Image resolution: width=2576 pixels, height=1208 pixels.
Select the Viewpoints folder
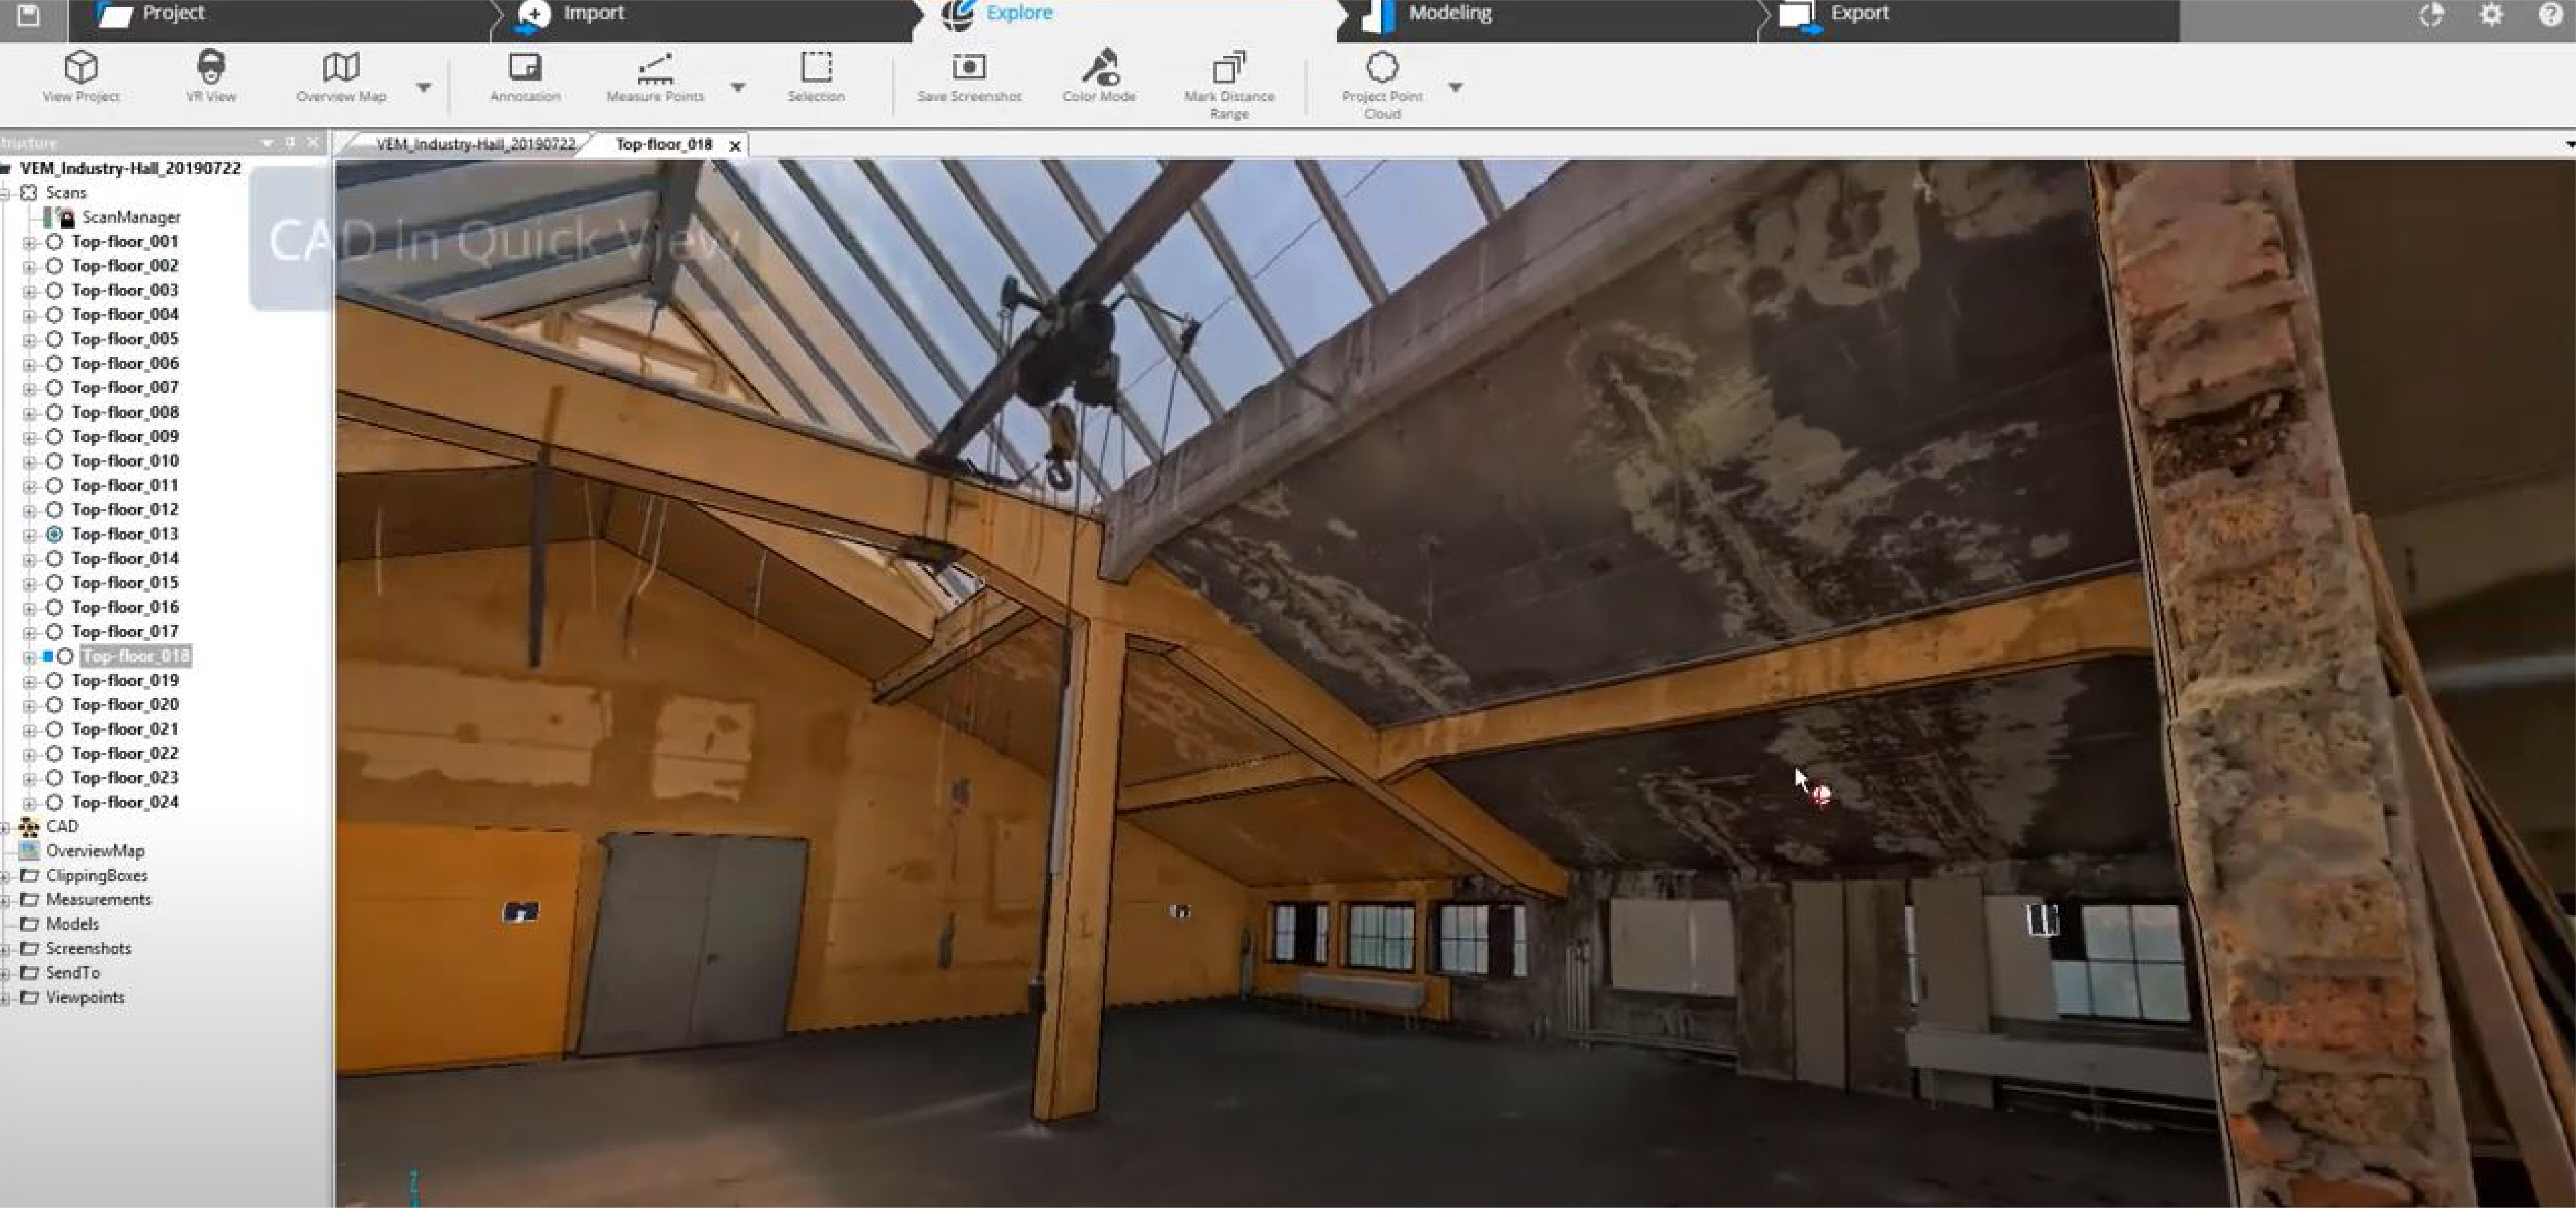pos(85,997)
